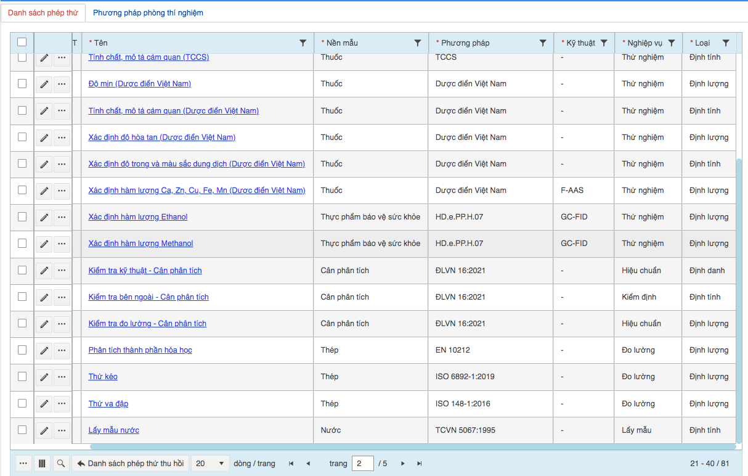Check the 'Độ mịn (Dược điển Việt Nam)' row
The image size is (748, 476).
point(22,83)
